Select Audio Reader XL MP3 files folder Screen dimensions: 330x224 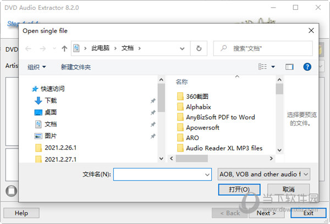[219, 148]
